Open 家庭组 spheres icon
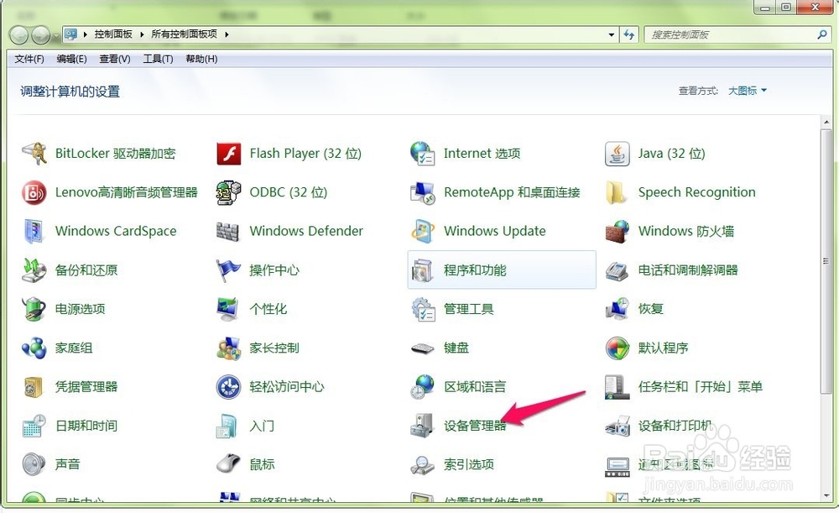Viewport: 839px width, 513px height. [34, 348]
